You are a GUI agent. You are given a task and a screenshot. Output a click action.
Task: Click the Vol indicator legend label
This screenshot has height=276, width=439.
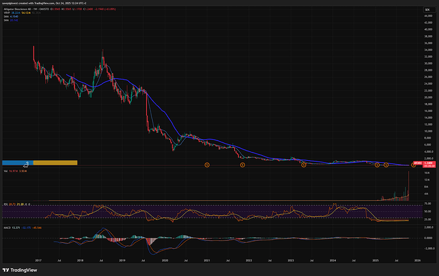pos(6,171)
